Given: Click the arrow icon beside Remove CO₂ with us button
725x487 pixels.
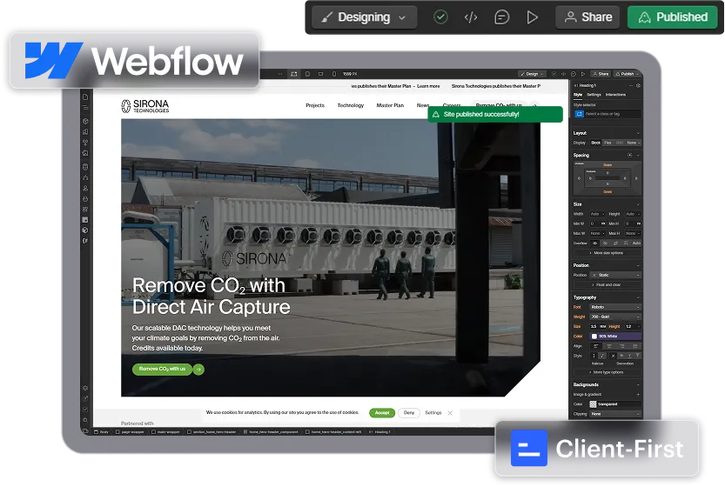Looking at the screenshot, I should tap(198, 370).
